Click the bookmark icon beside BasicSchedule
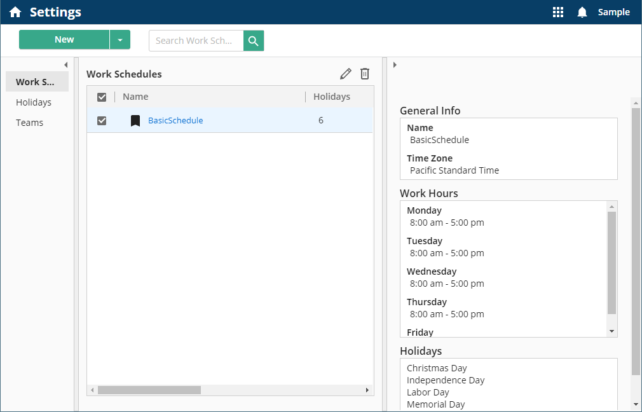Viewport: 642px width, 412px height. pyautogui.click(x=135, y=121)
